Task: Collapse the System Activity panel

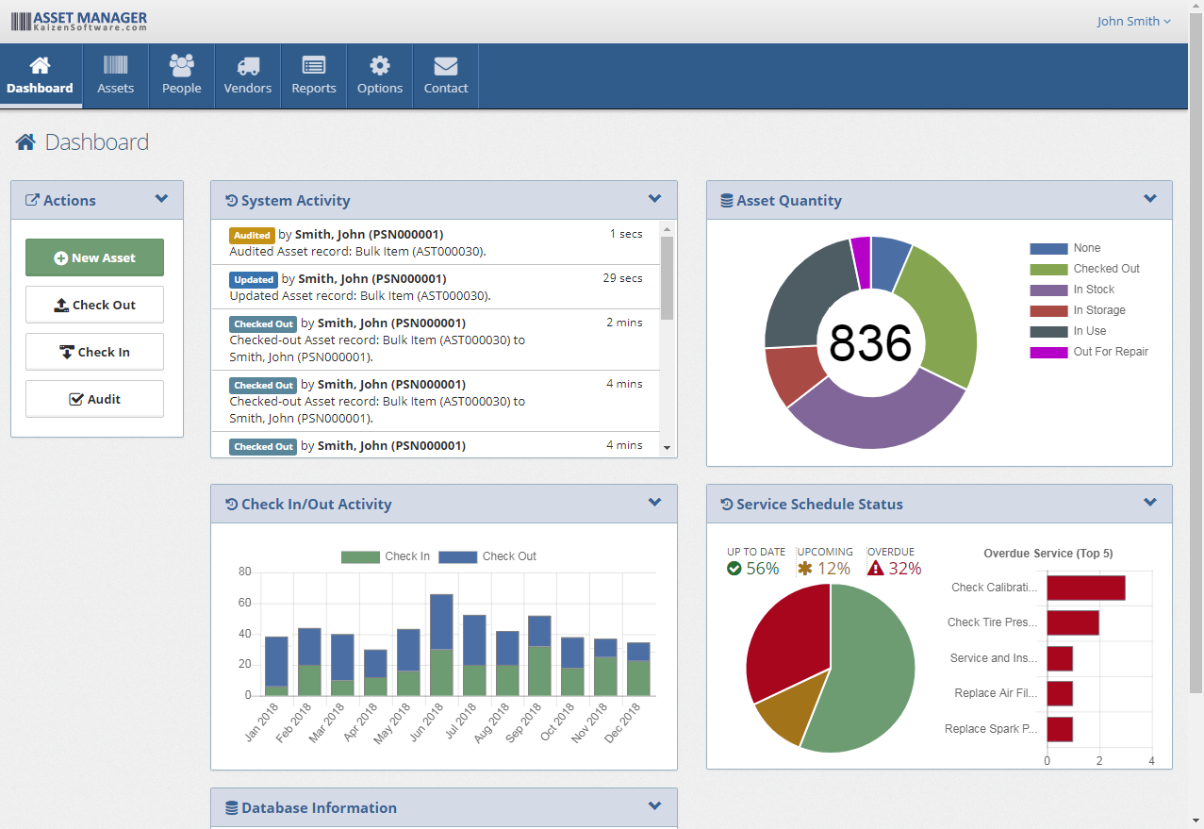Action: point(654,199)
